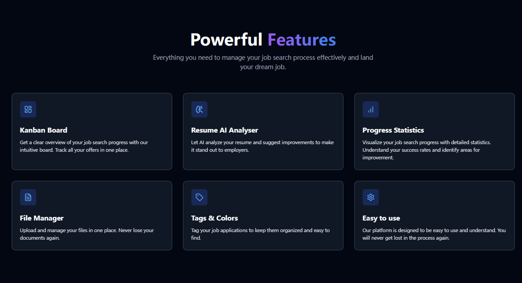Click the Resume AI Analyser brain icon

(x=199, y=109)
